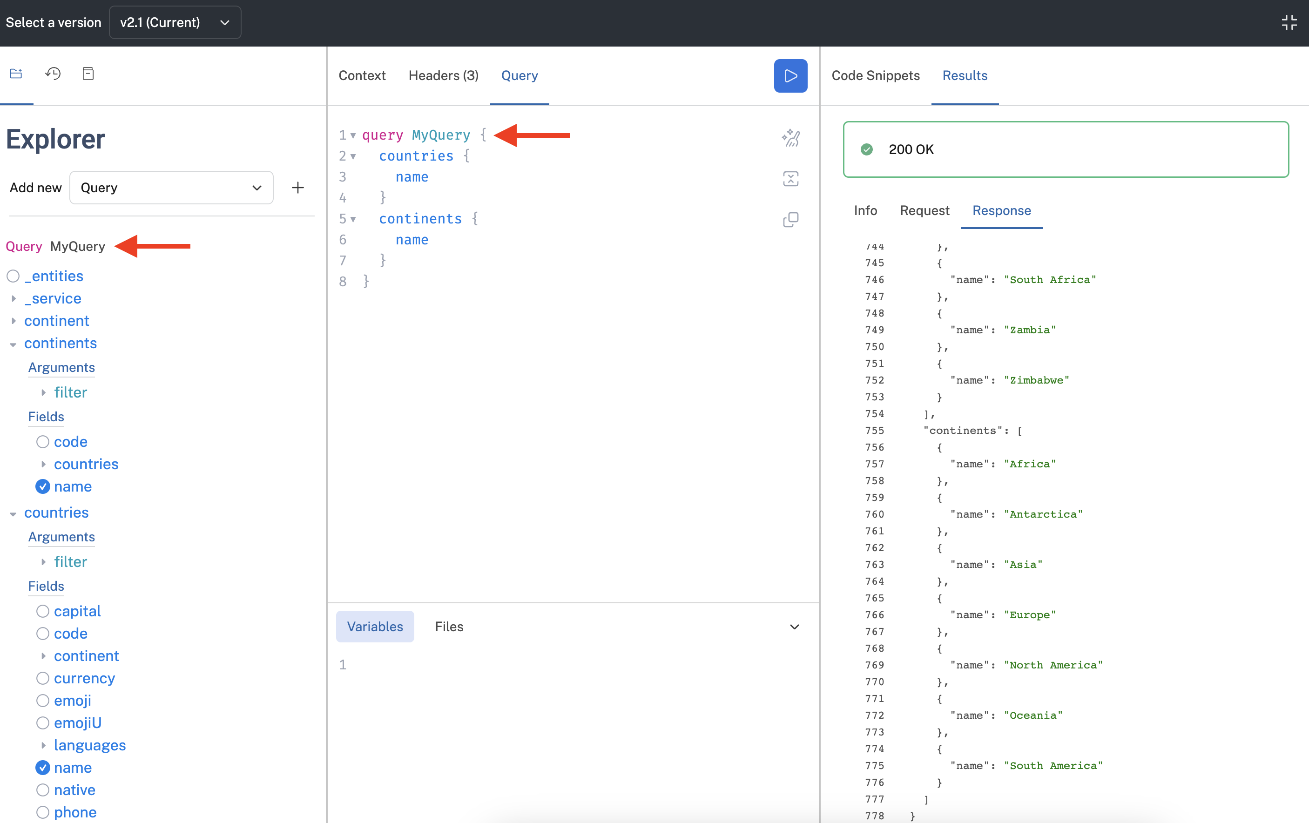Image resolution: width=1309 pixels, height=823 pixels.
Task: Expand the 'filter' argument under continents
Action: (44, 391)
